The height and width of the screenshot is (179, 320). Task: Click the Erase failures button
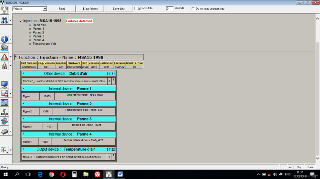pos(90,8)
